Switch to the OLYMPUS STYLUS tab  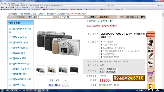120,9
